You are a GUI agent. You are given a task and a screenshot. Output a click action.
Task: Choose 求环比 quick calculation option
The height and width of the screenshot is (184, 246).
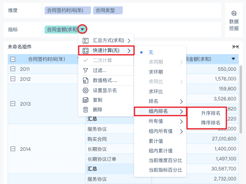156,92
